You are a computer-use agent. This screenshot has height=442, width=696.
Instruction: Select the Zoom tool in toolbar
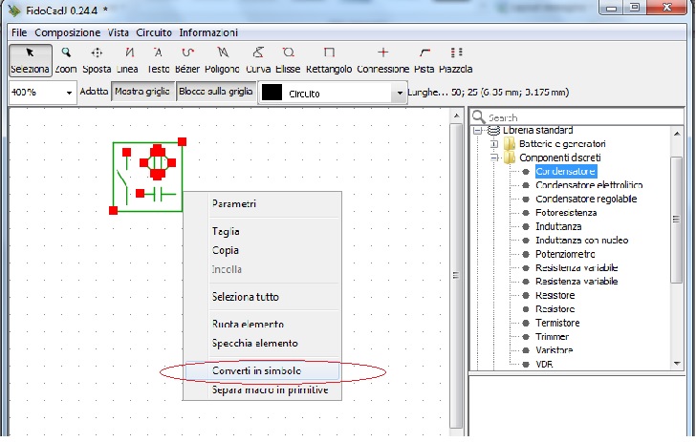coord(65,59)
